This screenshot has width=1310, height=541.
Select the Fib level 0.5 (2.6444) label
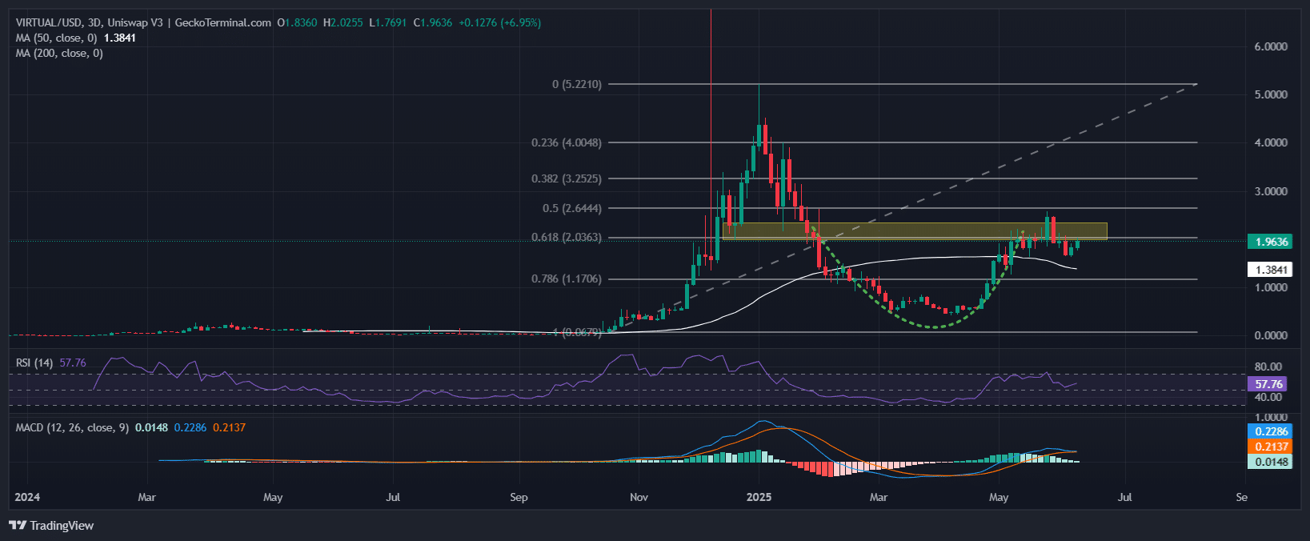(x=572, y=208)
